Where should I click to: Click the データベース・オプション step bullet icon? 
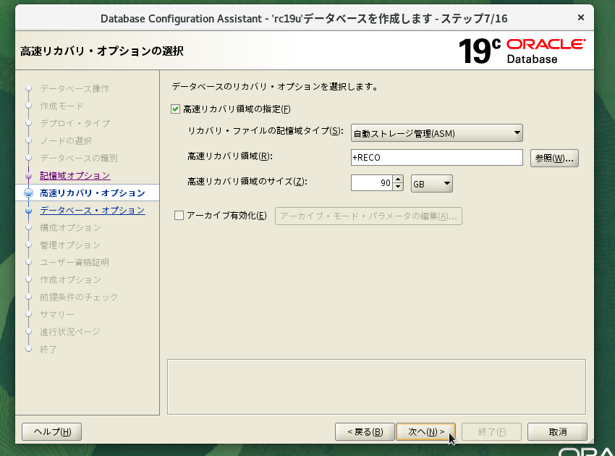pos(29,211)
